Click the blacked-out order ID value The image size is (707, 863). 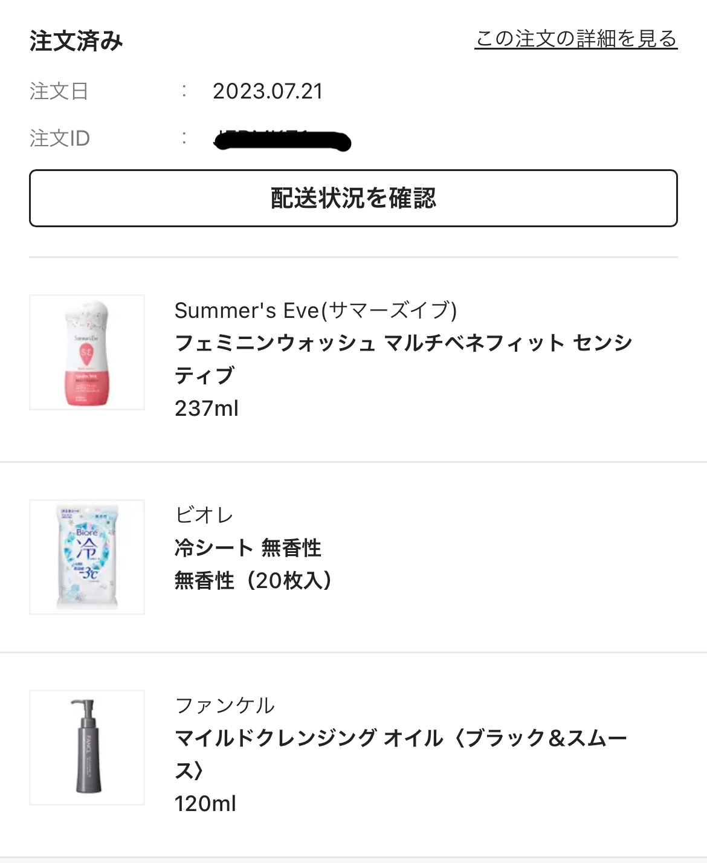point(283,141)
